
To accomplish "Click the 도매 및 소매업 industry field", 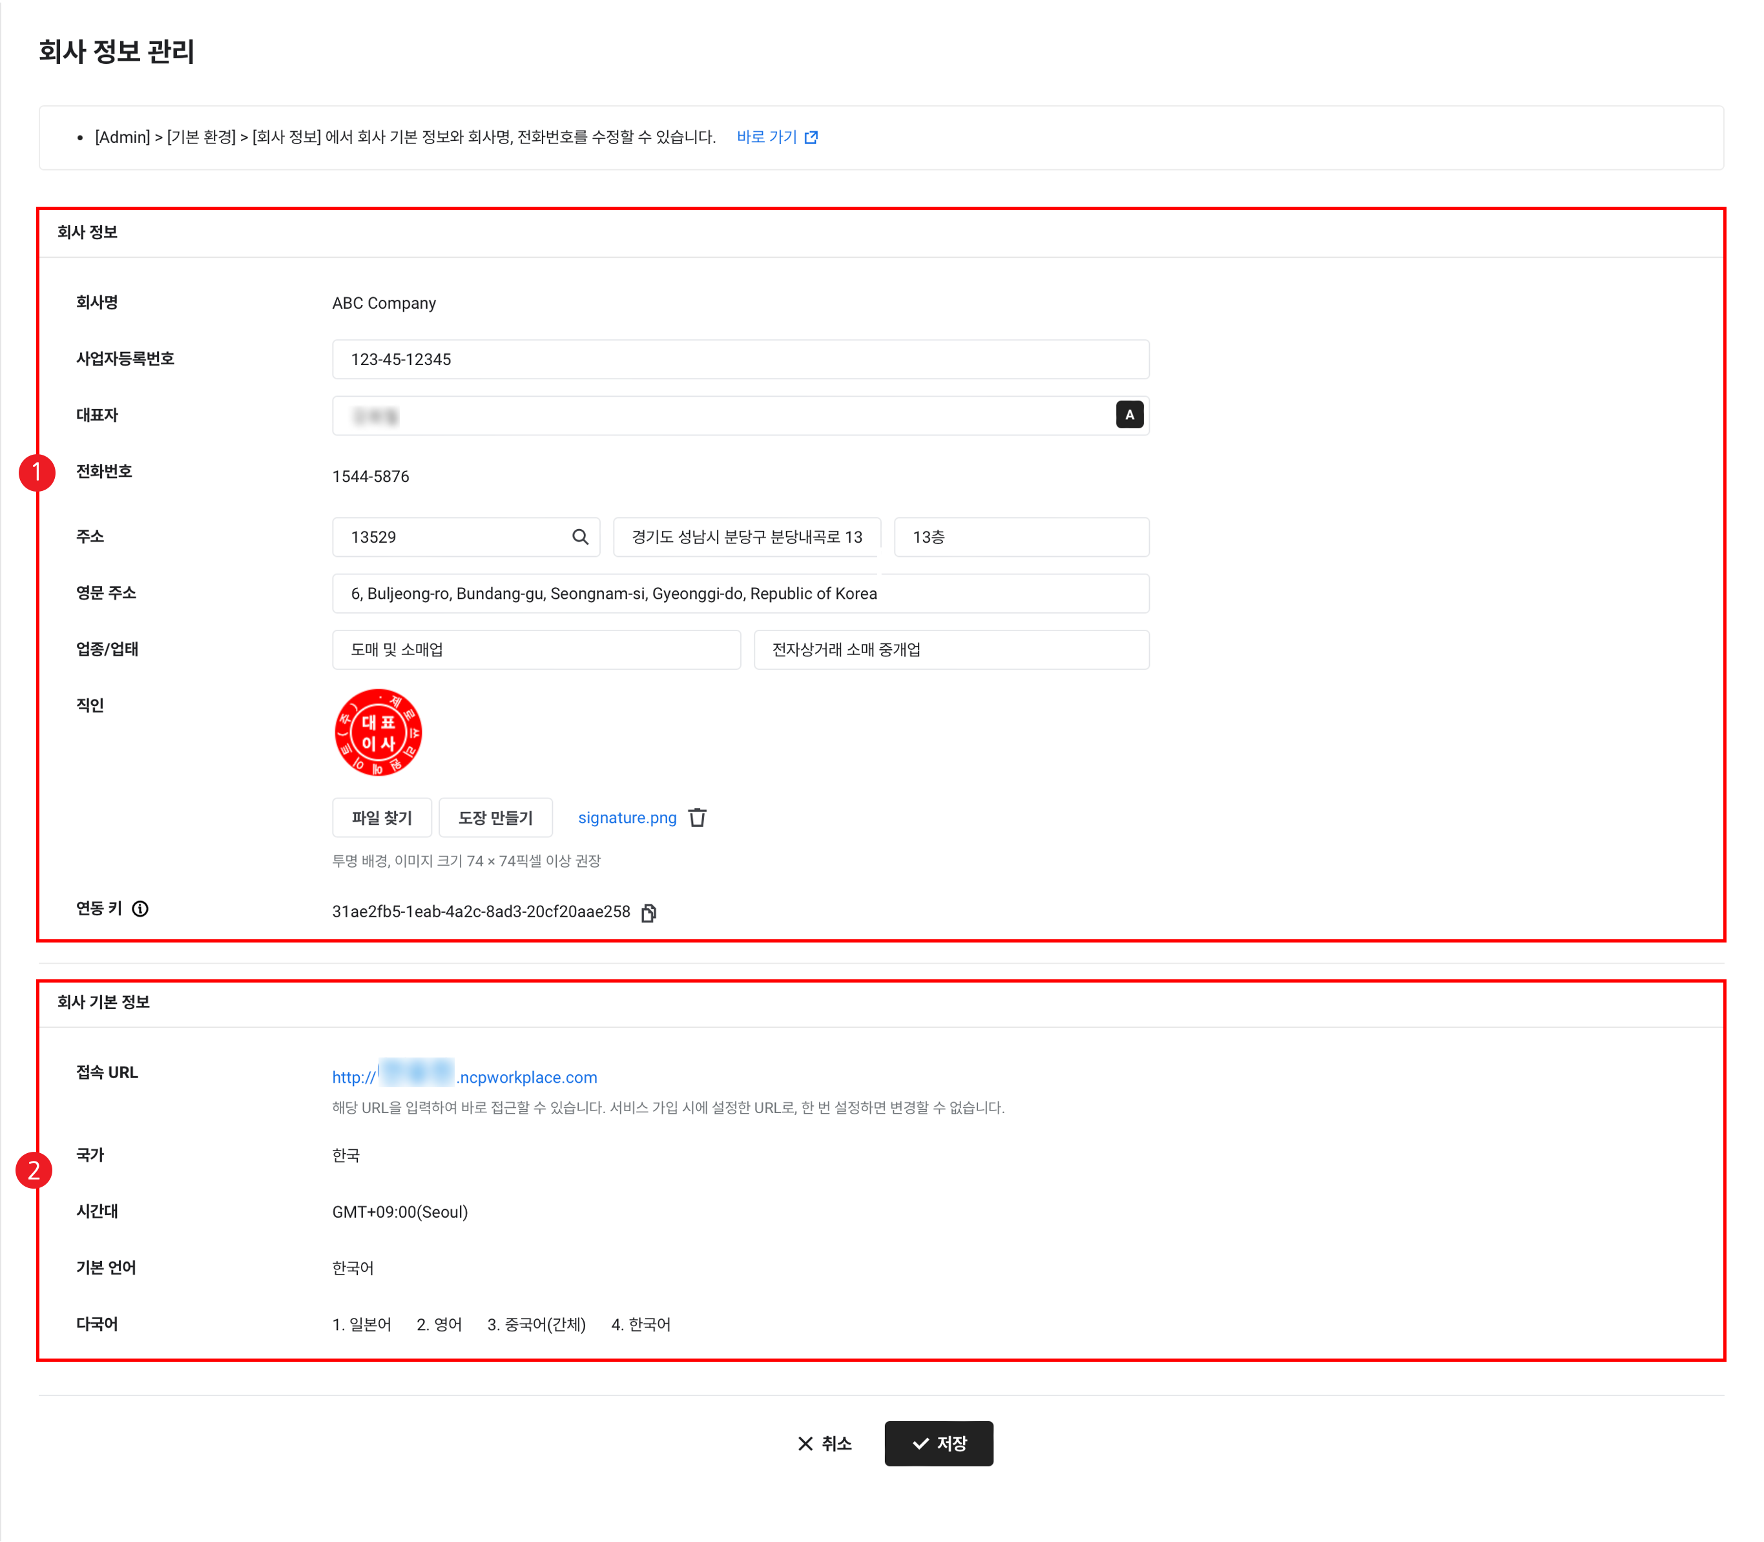I will click(x=535, y=650).
